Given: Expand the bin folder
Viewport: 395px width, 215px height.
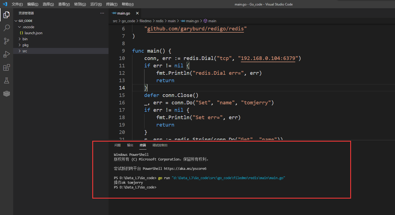Looking at the screenshot, I should click(x=20, y=39).
